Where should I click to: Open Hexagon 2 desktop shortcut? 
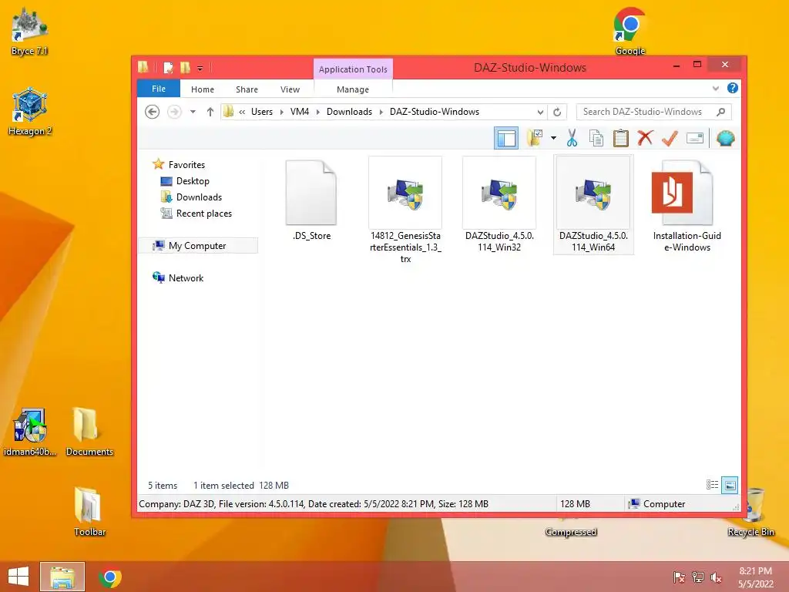pos(30,112)
